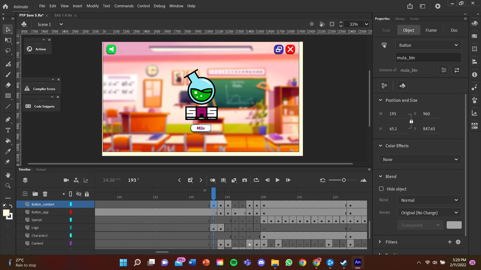This screenshot has width=481, height=270.
Task: Enable the Hide object checkbox
Action: (x=381, y=189)
